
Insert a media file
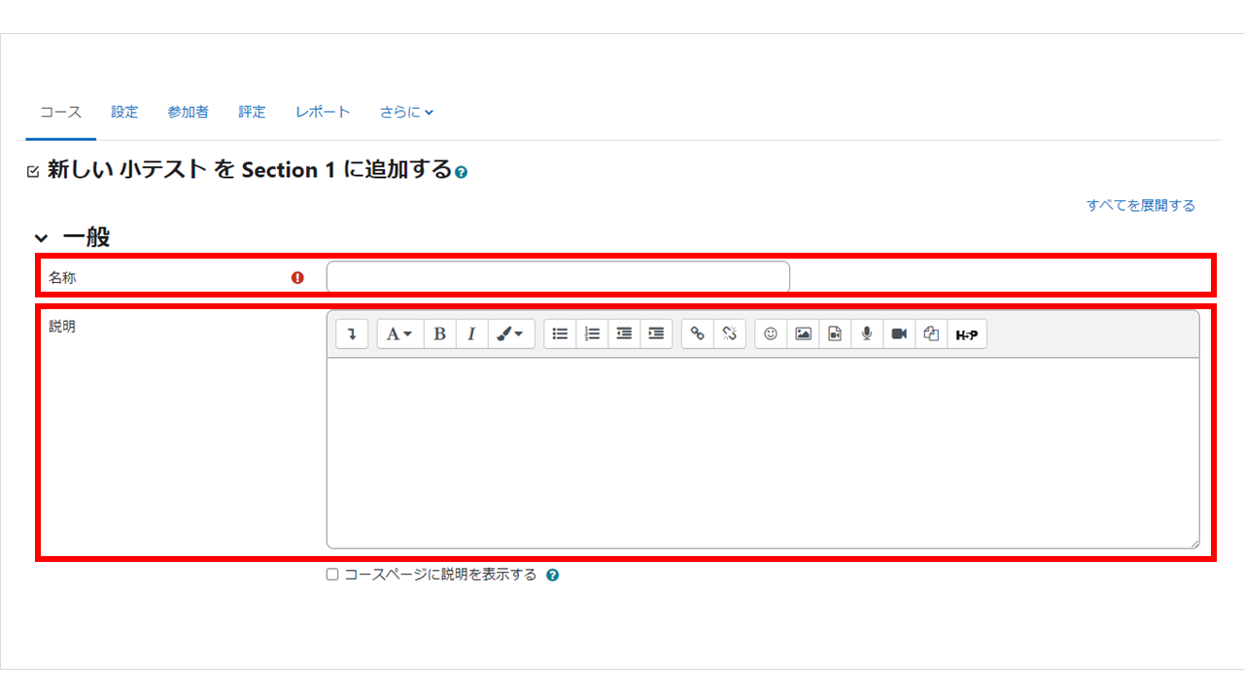click(x=835, y=333)
